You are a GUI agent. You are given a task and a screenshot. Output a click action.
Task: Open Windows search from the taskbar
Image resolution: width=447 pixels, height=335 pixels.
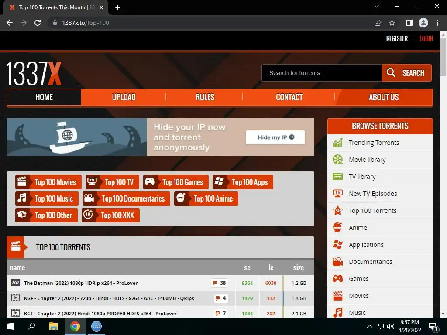[x=31, y=326]
